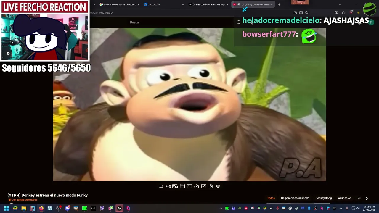The width and height of the screenshot is (379, 213).
Task: Select the Donkey Kong filter chip
Action: pyautogui.click(x=324, y=198)
